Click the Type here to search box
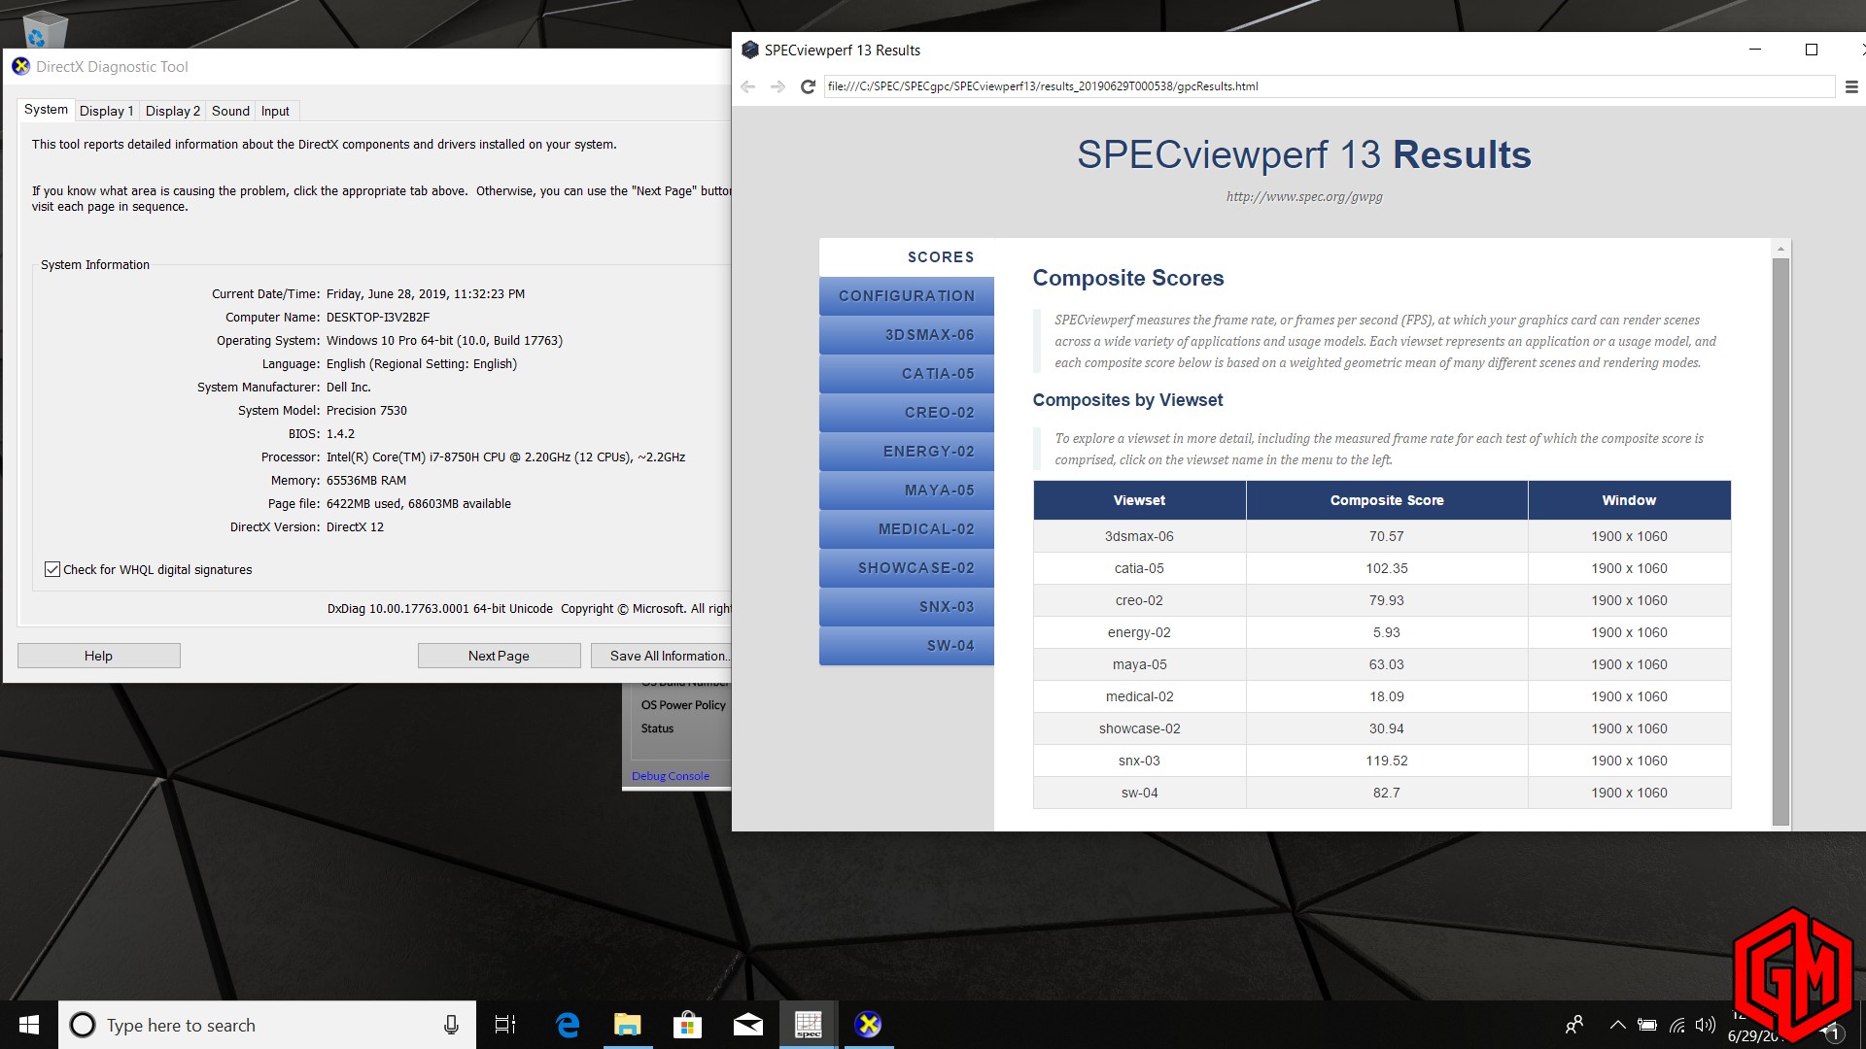Screen dimensions: 1866x1049 tap(267, 1025)
